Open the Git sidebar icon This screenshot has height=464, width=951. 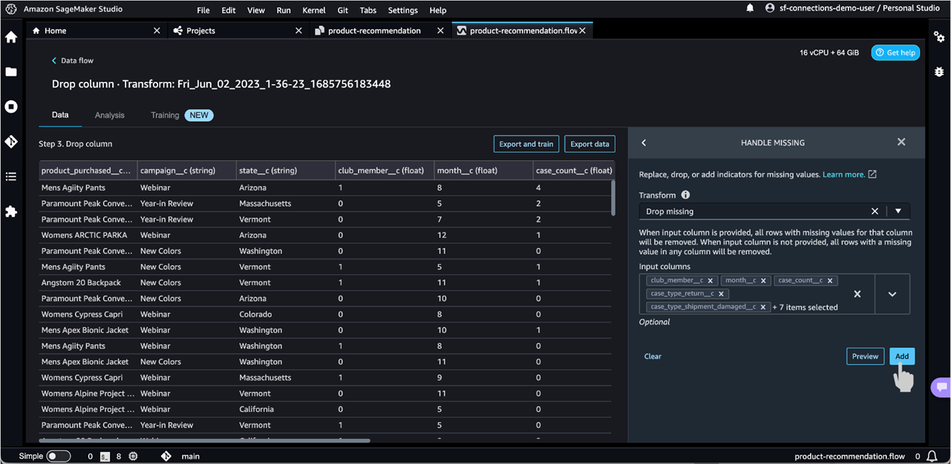[x=11, y=142]
